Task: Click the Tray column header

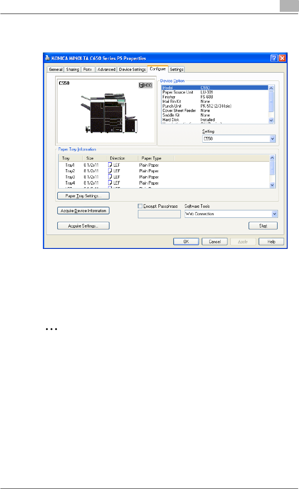Action: 71,158
